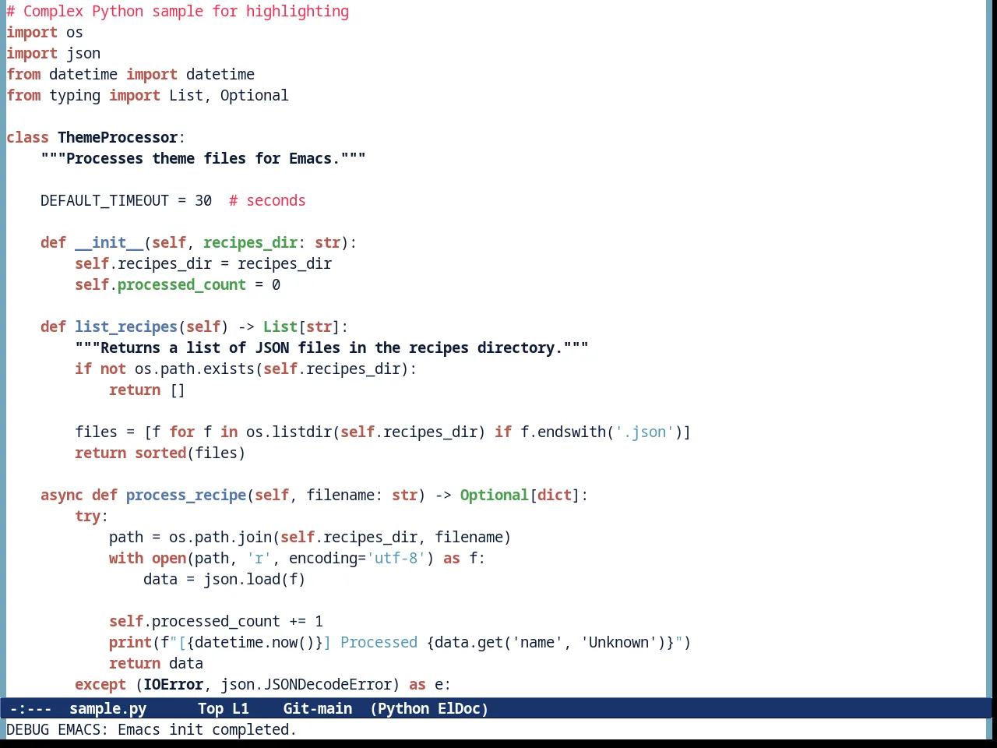
Task: Click the print call with datetime.now()
Action: 400,643
